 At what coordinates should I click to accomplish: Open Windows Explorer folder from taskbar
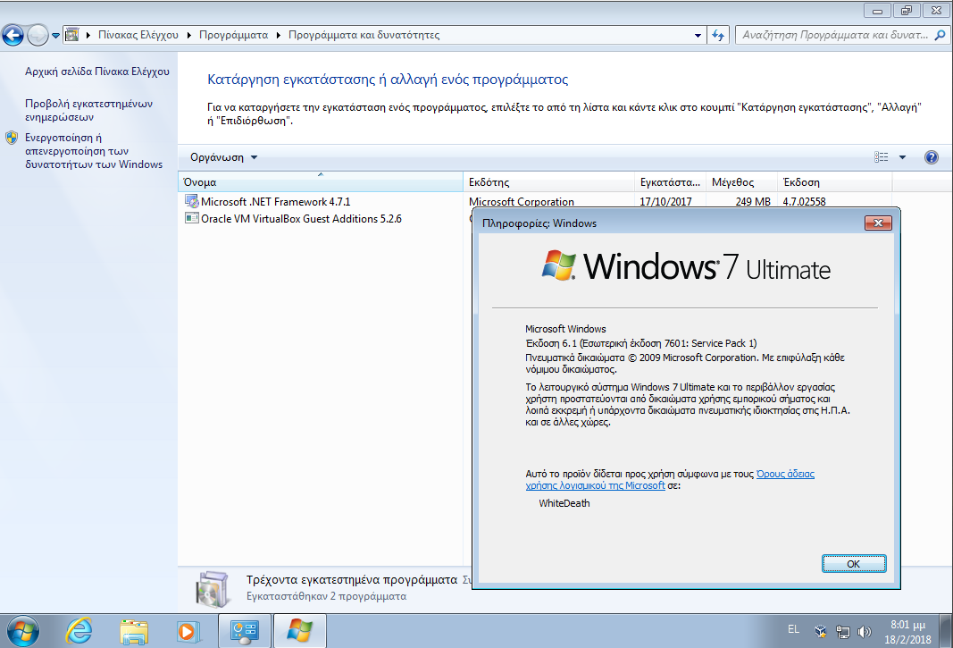(x=134, y=632)
